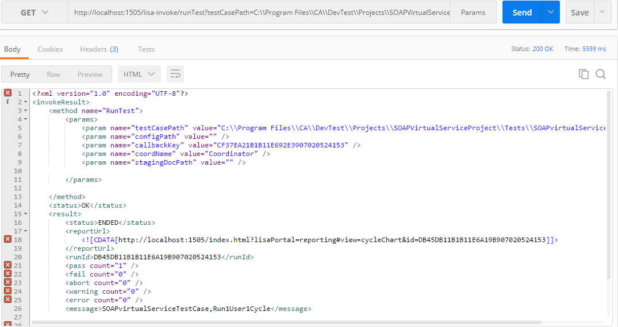The width and height of the screenshot is (618, 327).
Task: Click the info marker on line 2
Action: click(x=7, y=102)
